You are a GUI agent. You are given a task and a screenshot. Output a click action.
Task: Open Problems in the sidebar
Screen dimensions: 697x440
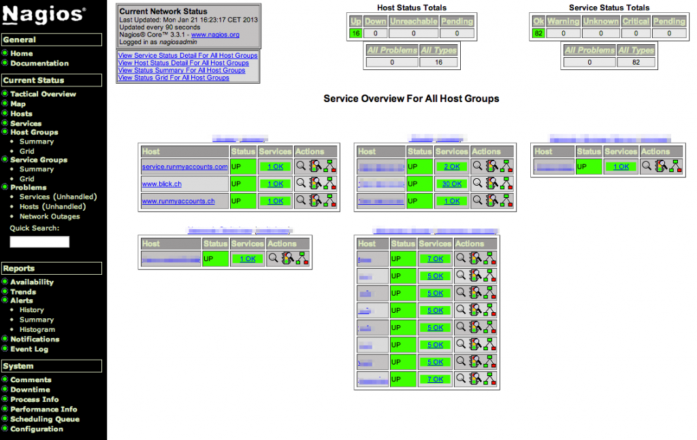(29, 188)
